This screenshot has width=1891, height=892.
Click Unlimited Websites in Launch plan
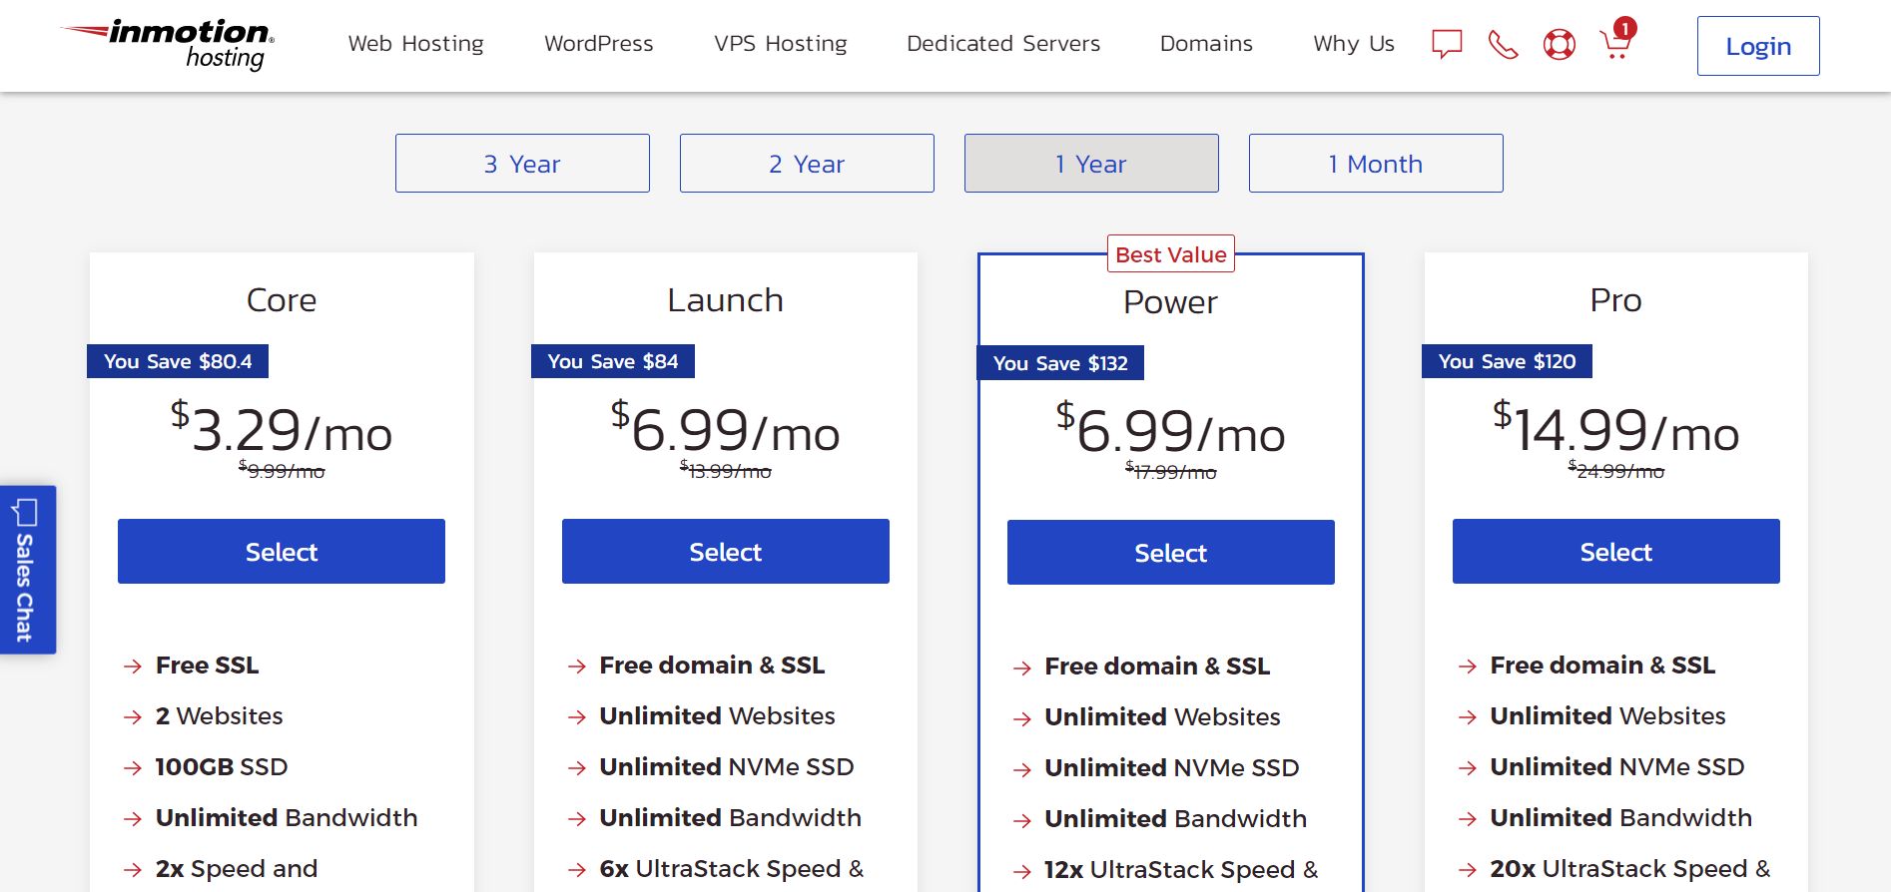(718, 716)
